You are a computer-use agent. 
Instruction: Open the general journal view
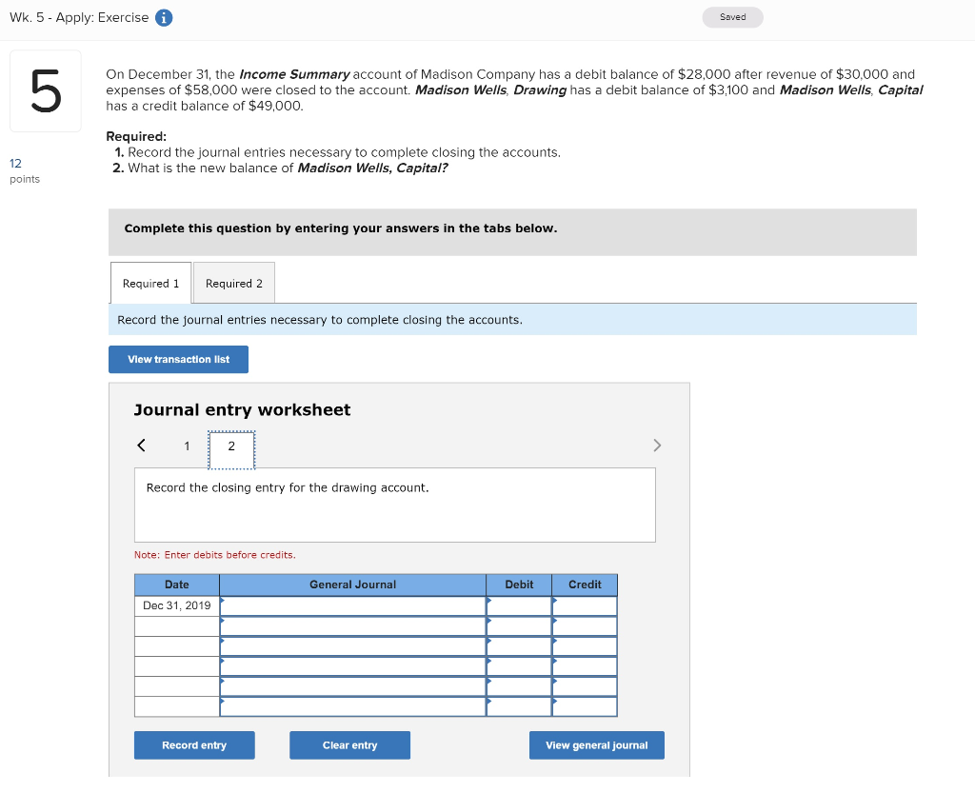pyautogui.click(x=596, y=744)
